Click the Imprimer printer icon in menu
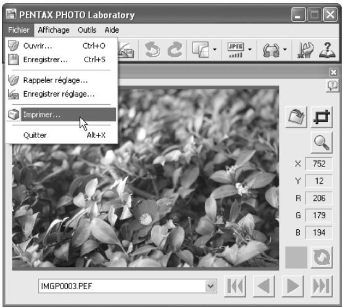This screenshot has width=343, height=307. point(14,115)
